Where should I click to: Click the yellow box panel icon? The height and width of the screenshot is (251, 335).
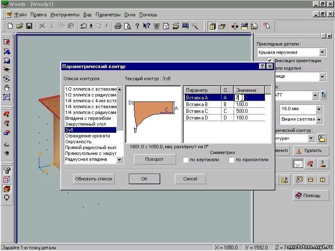coord(222,26)
